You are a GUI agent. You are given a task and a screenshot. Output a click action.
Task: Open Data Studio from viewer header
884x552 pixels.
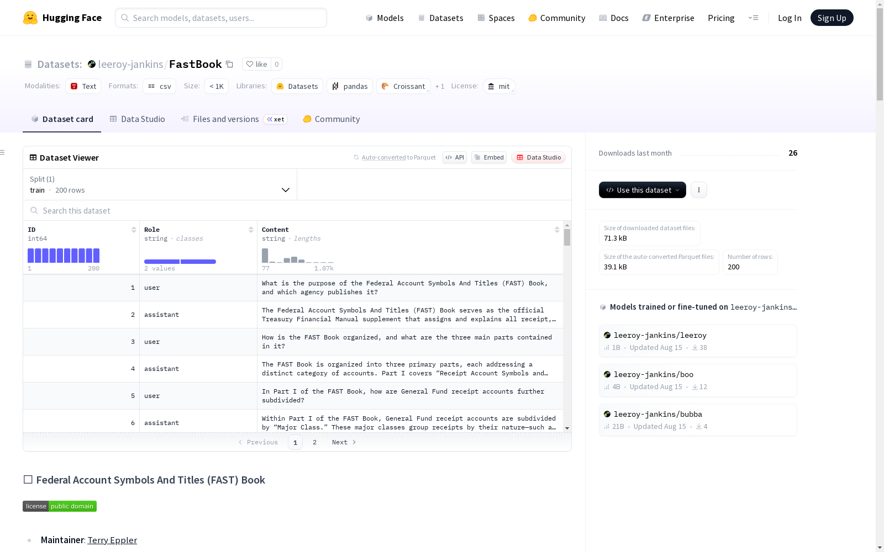[538, 157]
